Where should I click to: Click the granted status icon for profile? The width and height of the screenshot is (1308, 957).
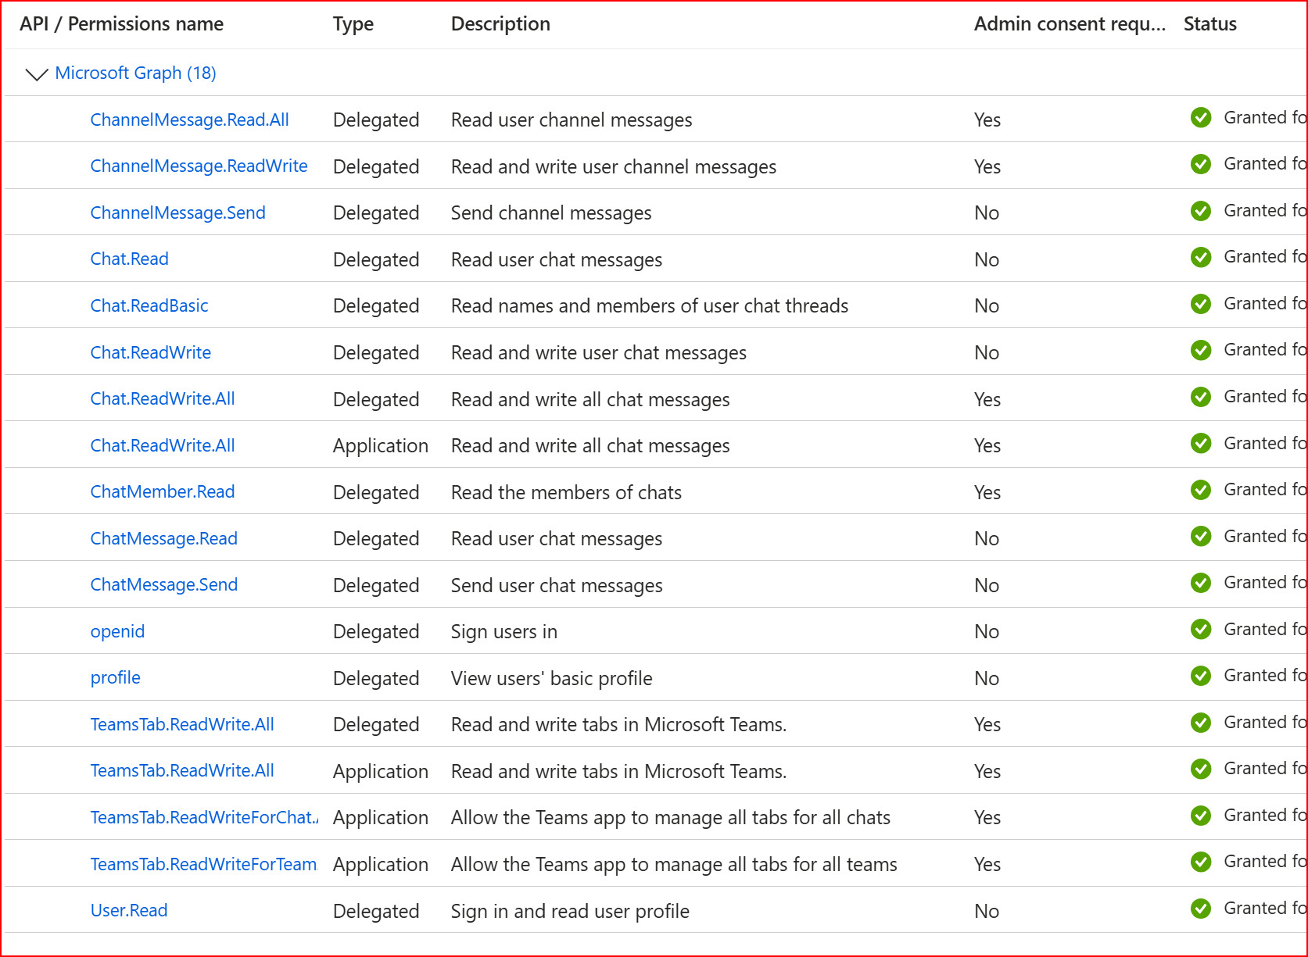pyautogui.click(x=1201, y=675)
